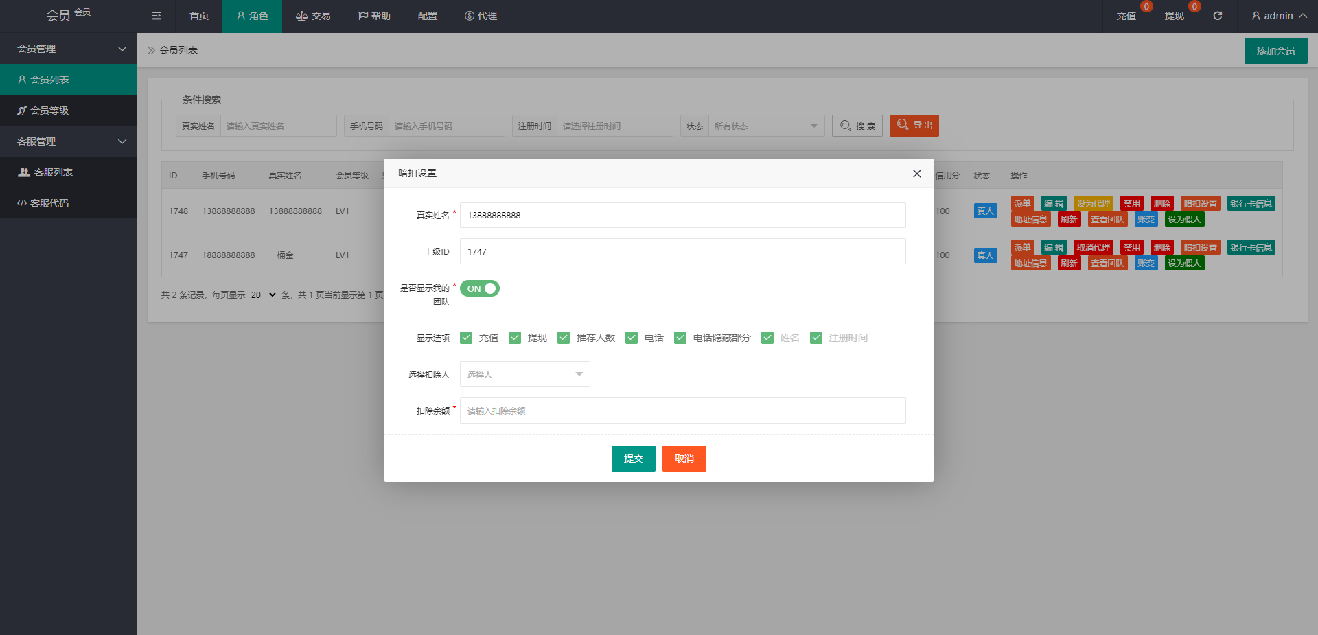The image size is (1318, 635).
Task: Open the 代理 top menu
Action: 481,16
